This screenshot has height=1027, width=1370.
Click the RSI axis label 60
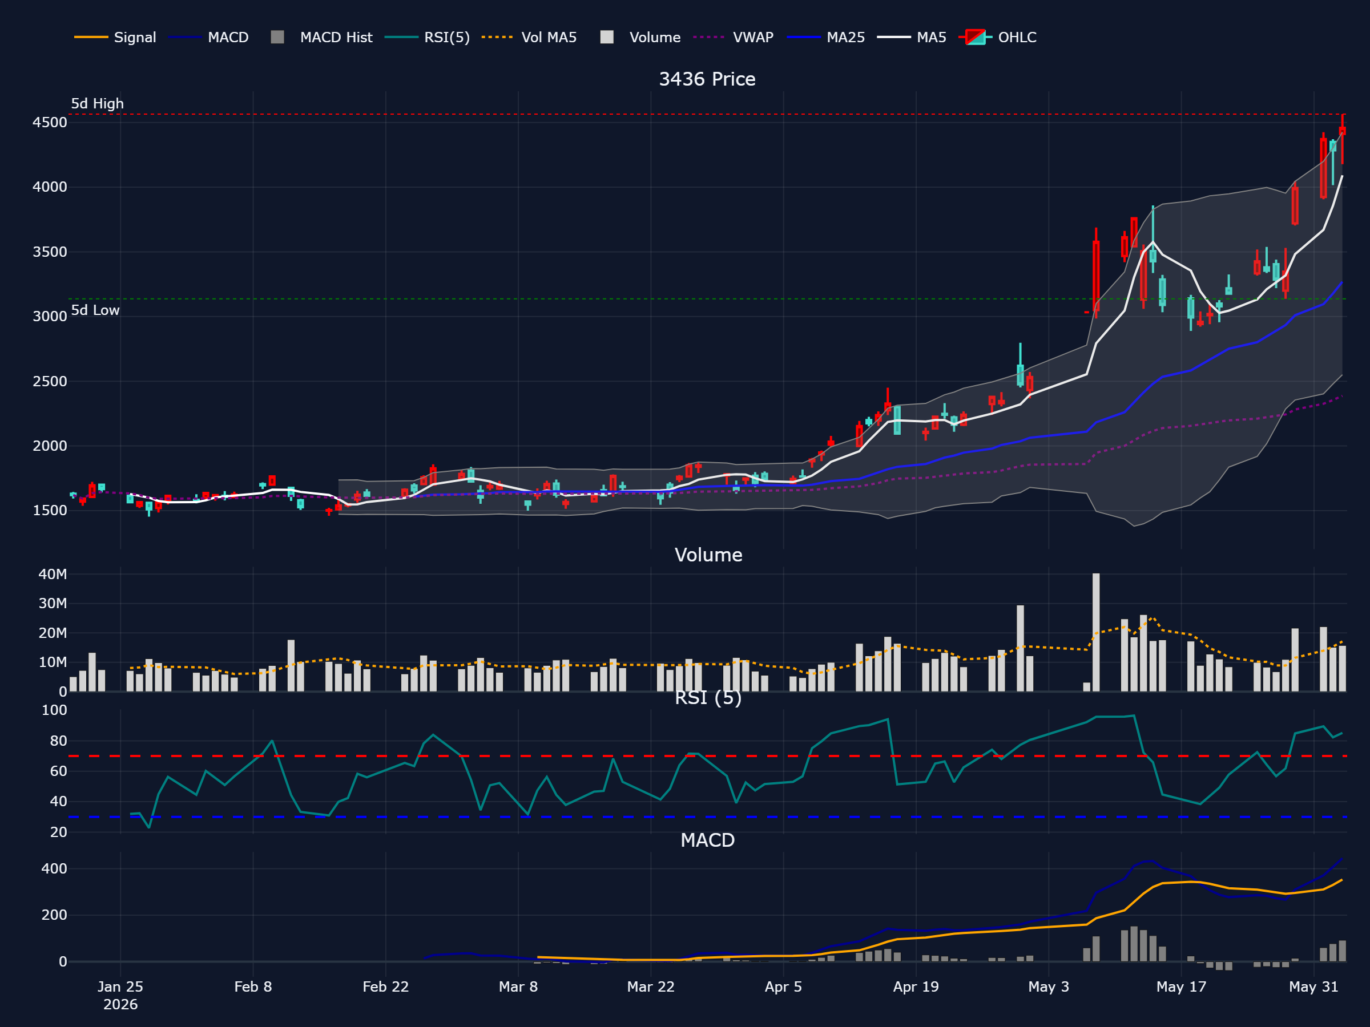tap(59, 771)
